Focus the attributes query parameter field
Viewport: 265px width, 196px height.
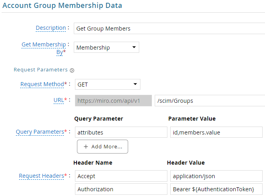(x=121, y=132)
